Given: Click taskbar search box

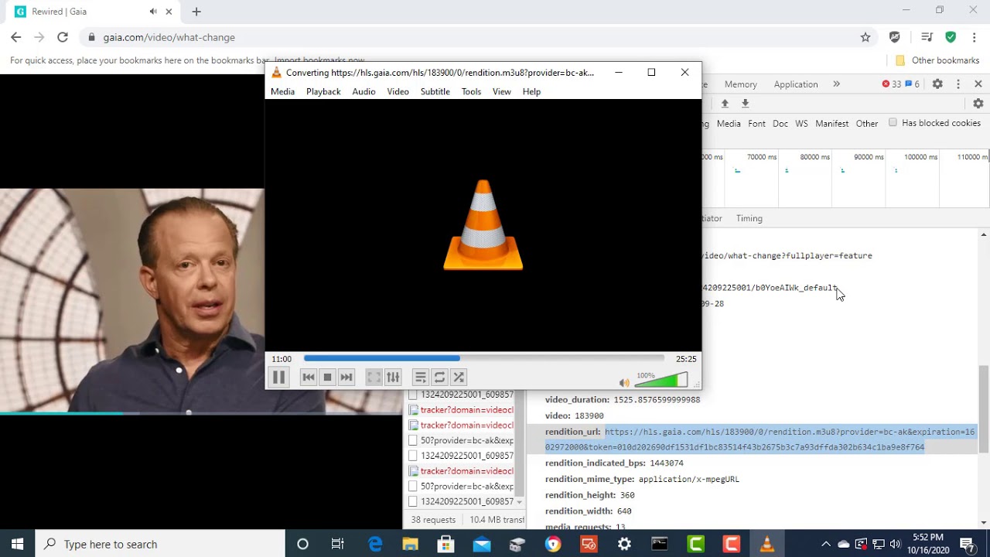Looking at the screenshot, I should click(x=160, y=544).
